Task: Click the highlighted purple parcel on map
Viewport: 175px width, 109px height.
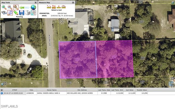Action: coord(96,59)
